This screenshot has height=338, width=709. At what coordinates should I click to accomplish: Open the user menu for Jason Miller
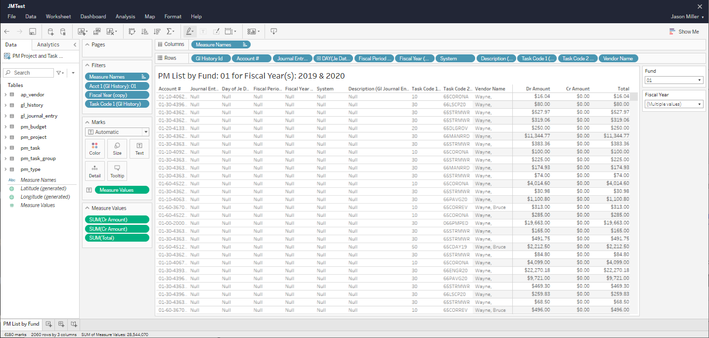(687, 17)
